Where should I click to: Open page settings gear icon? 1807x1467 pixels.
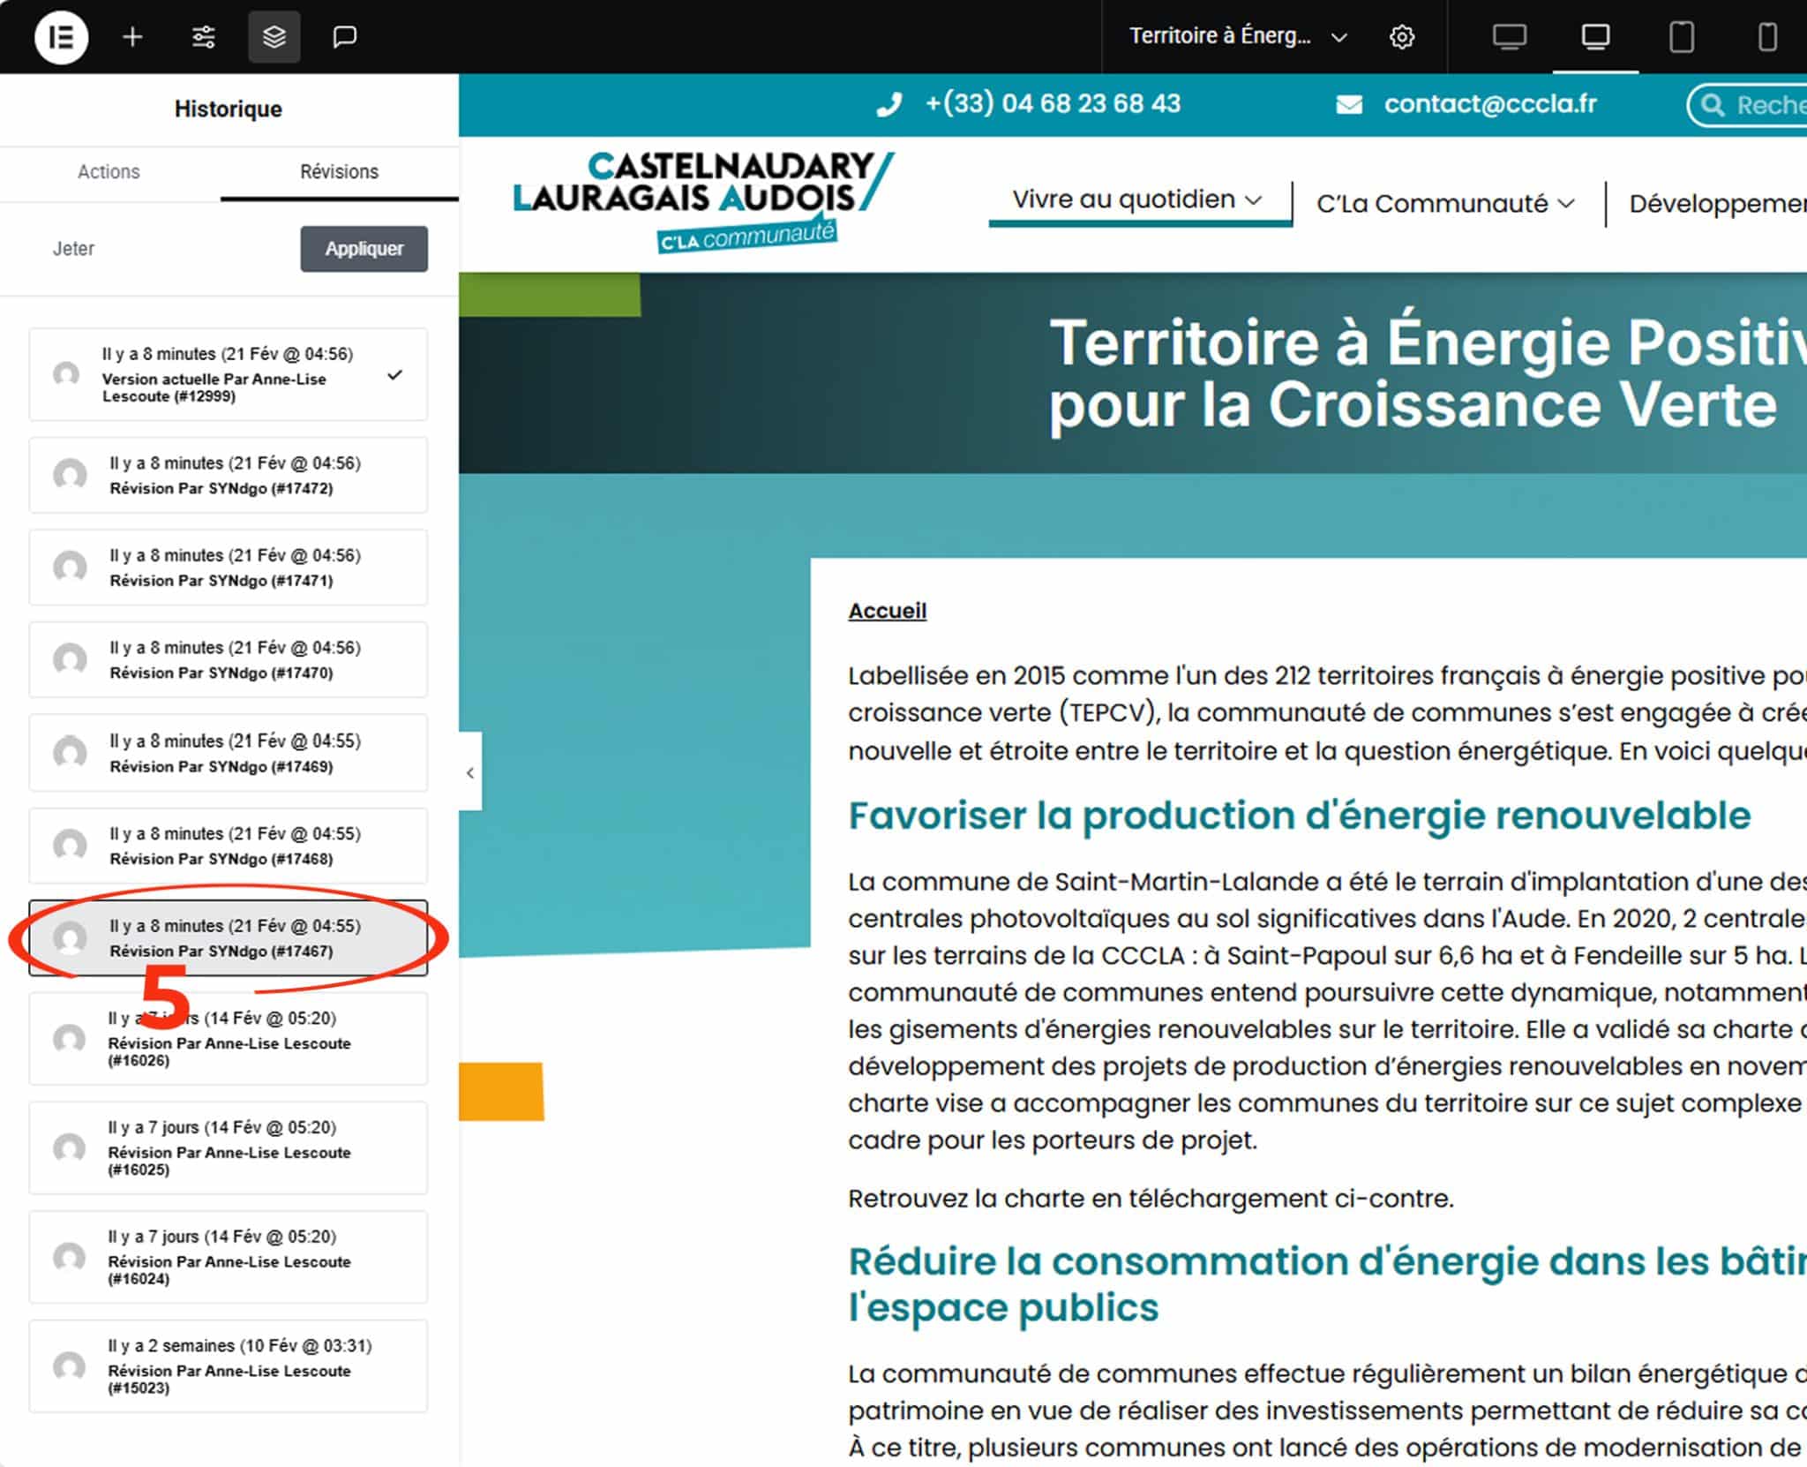(x=1402, y=37)
